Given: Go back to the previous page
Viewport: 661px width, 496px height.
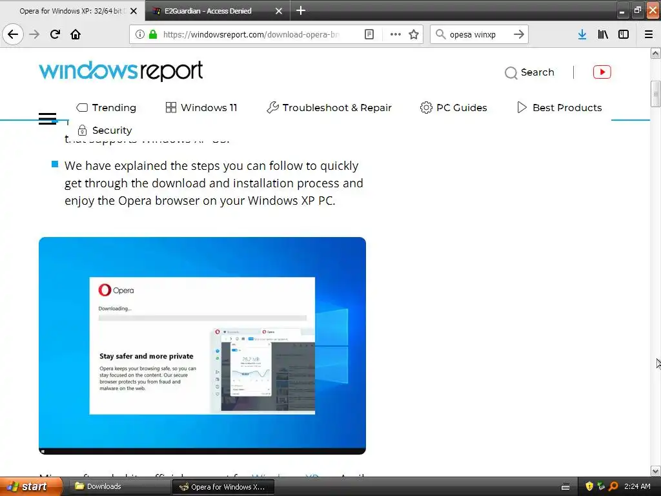Looking at the screenshot, I should point(13,34).
